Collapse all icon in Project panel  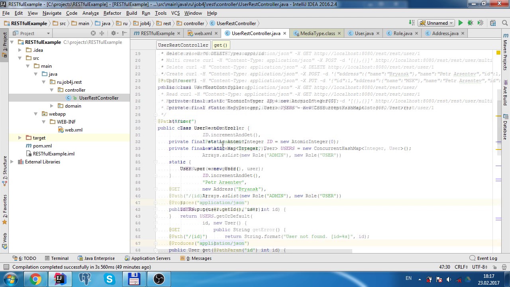102,33
